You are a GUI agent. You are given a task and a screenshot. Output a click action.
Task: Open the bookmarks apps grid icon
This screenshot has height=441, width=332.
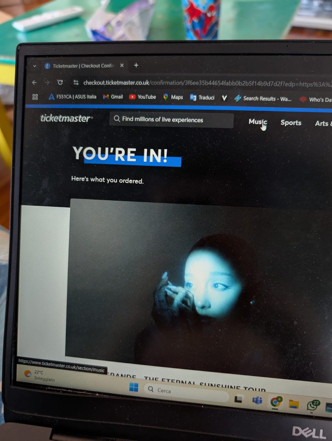tap(35, 97)
